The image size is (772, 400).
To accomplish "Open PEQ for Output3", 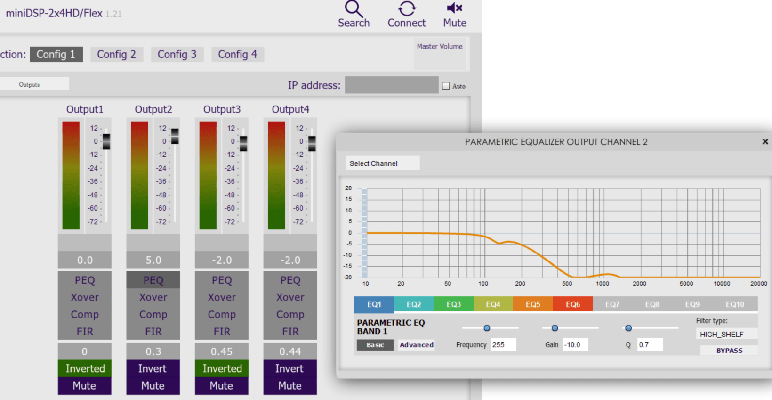I will click(222, 280).
